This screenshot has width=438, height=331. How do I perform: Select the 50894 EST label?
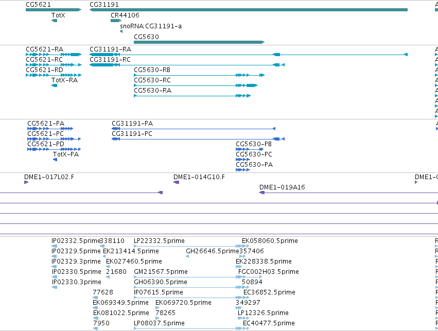coord(252,283)
